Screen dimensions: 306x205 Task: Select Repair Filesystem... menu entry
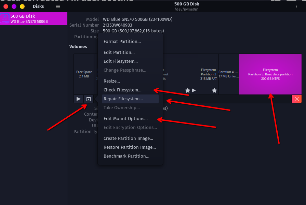pyautogui.click(x=130, y=99)
